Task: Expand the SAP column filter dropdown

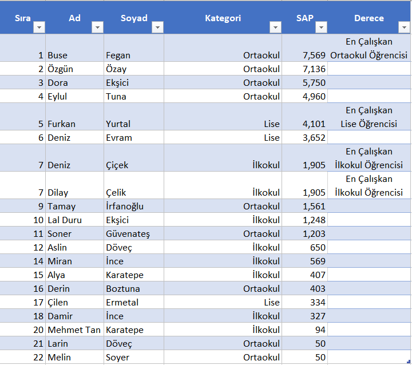Action: coord(321,27)
